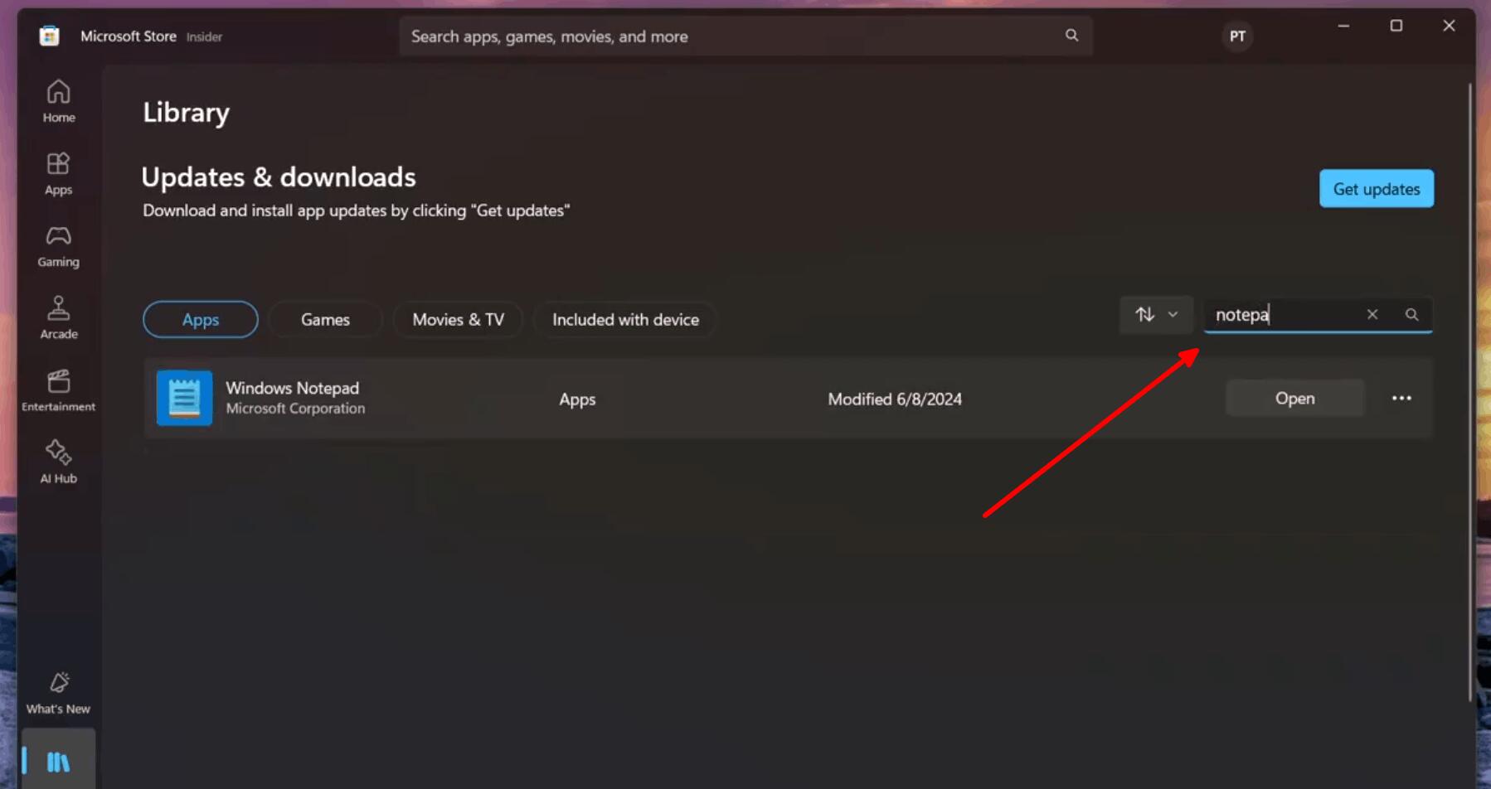Select the Apps filter tab

201,319
